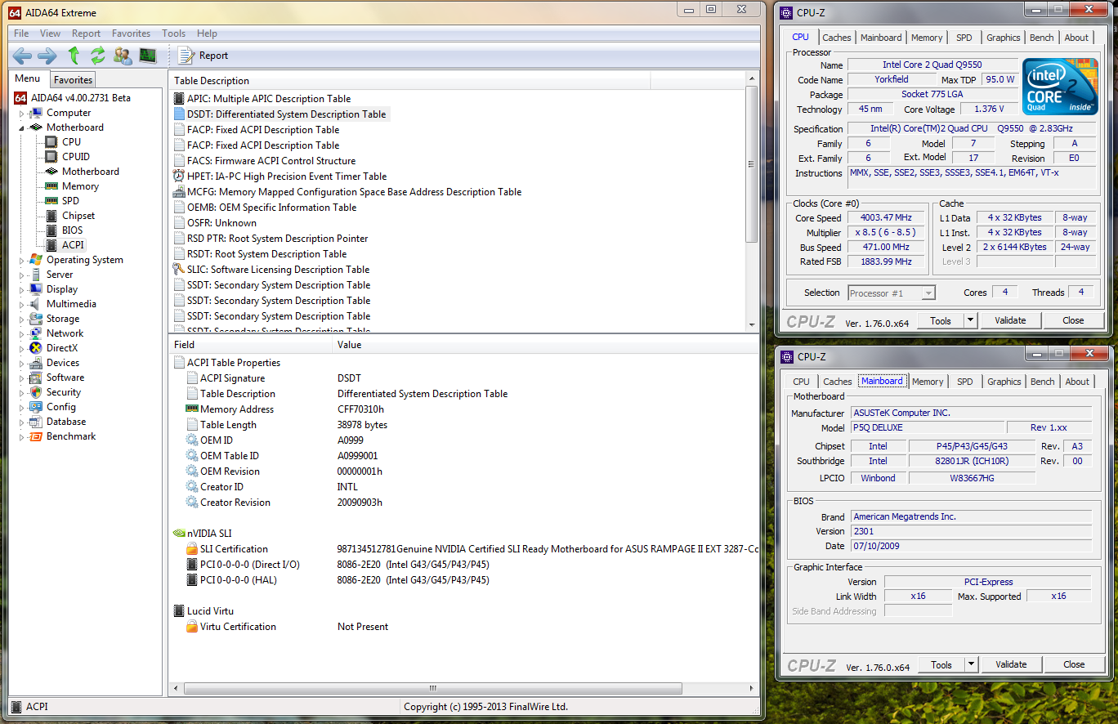Click the people icon in the AIDA64 toolbar
The height and width of the screenshot is (724, 1118).
tap(123, 56)
